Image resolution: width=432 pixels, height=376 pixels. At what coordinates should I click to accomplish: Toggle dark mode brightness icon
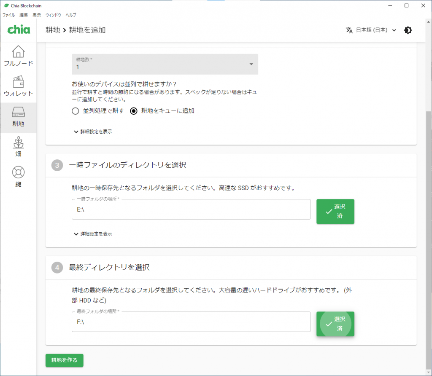[408, 30]
